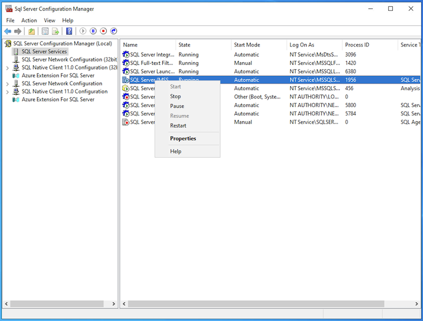Select SQL Server Network Configuration (32bit) tree item
Viewport: 423px width, 321px height.
point(69,60)
